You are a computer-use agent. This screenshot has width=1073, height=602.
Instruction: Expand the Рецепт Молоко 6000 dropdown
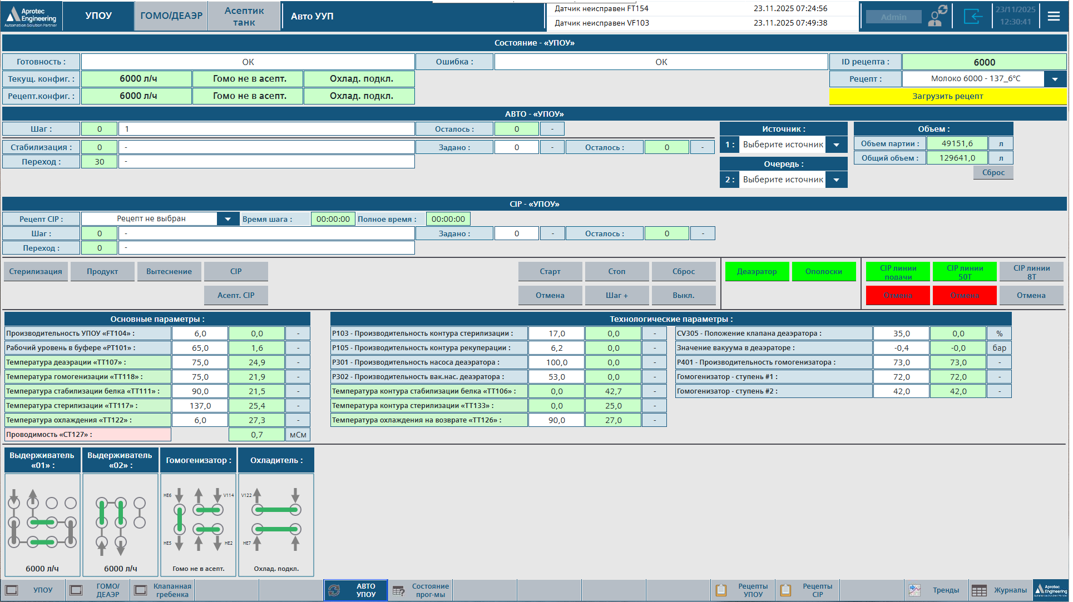click(1055, 79)
